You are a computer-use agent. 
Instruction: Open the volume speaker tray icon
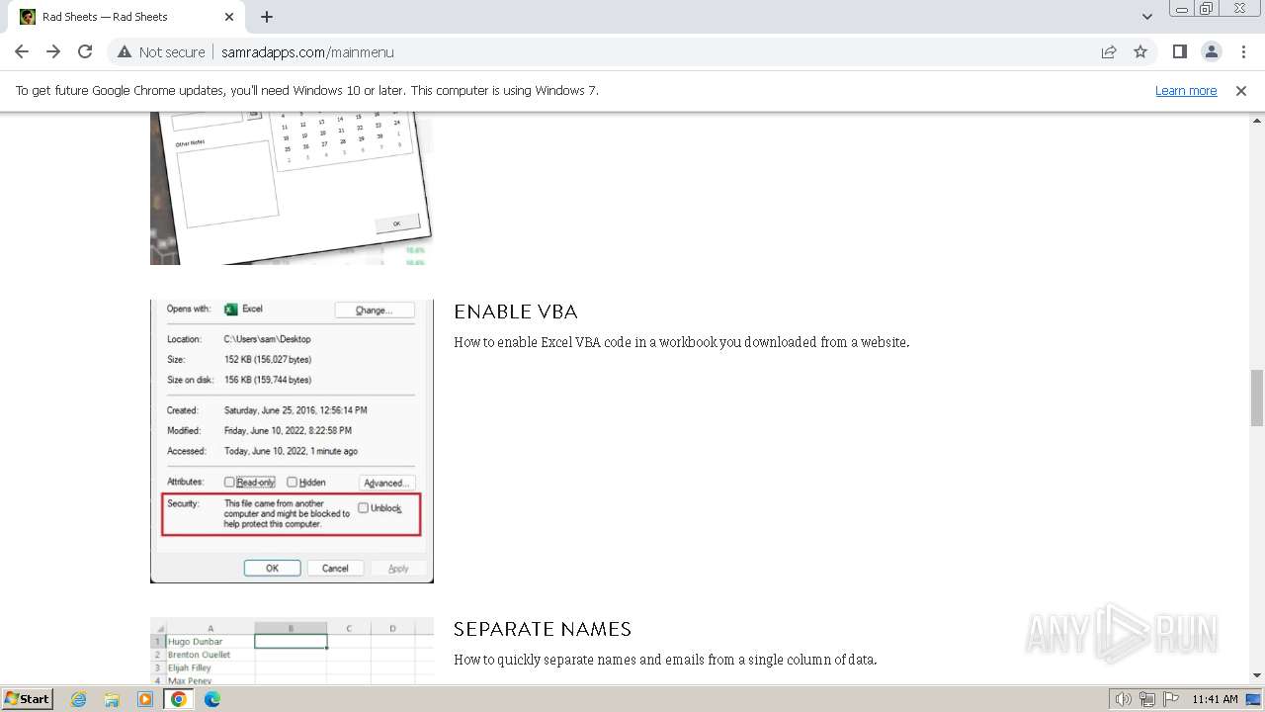[1124, 699]
